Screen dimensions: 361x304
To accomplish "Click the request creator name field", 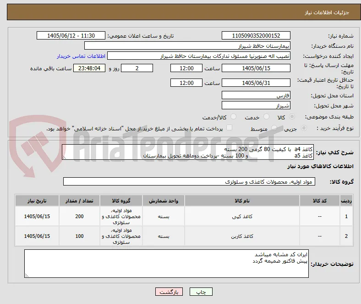I will click(199, 56).
